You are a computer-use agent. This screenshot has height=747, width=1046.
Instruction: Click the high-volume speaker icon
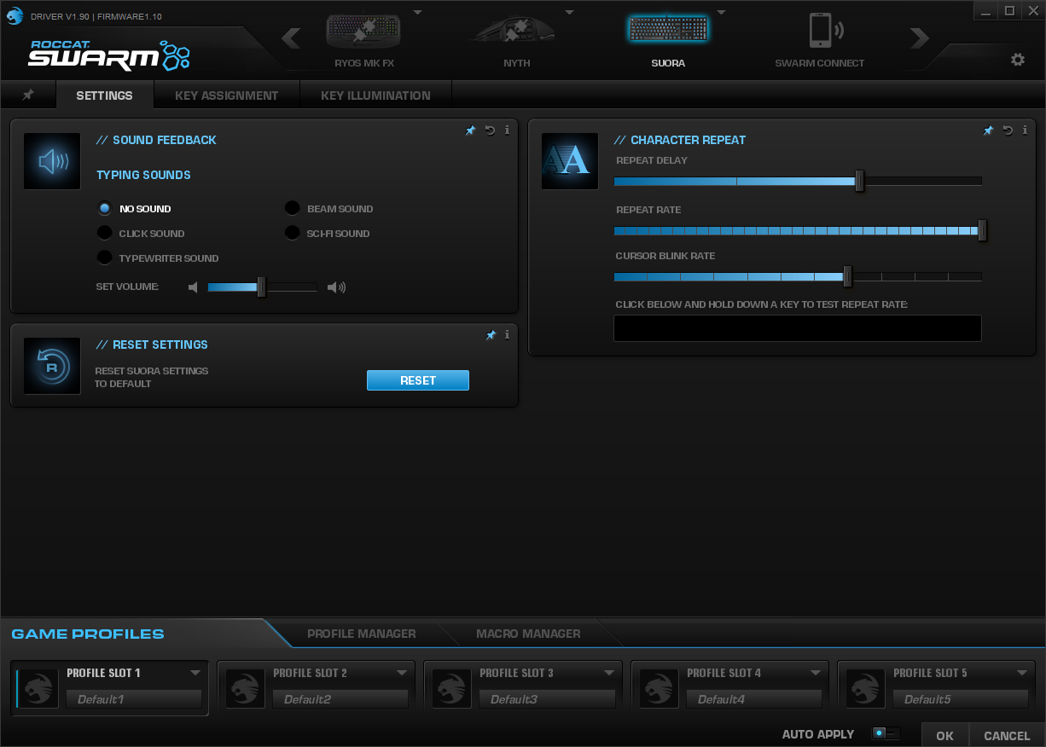(336, 287)
